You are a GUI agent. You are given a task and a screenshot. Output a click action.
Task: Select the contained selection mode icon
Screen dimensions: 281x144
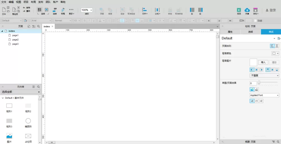tap(46, 10)
